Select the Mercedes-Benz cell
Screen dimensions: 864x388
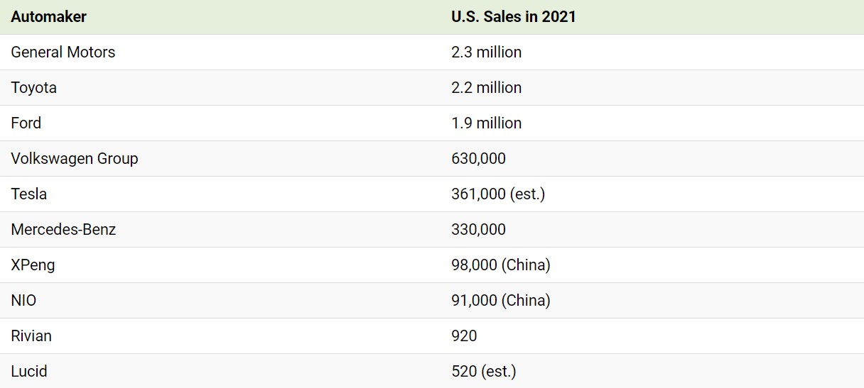pos(63,229)
